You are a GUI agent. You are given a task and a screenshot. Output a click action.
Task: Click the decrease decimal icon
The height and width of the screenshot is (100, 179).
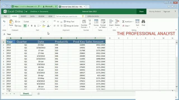click(x=90, y=24)
